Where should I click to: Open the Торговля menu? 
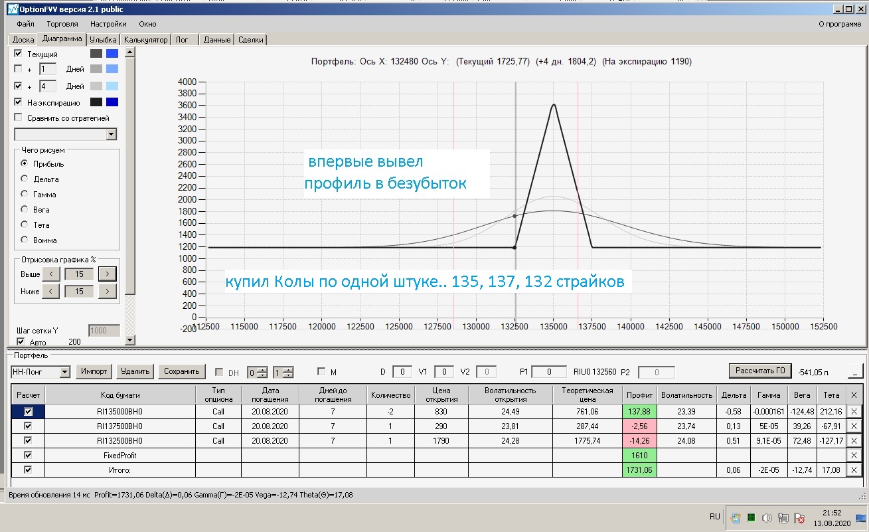point(62,24)
